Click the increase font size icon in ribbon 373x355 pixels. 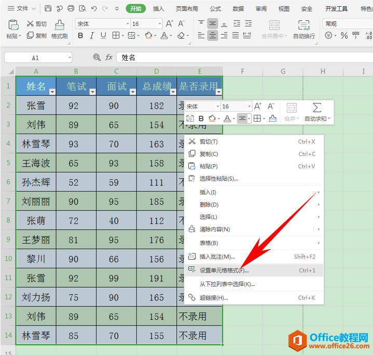tap(170, 23)
